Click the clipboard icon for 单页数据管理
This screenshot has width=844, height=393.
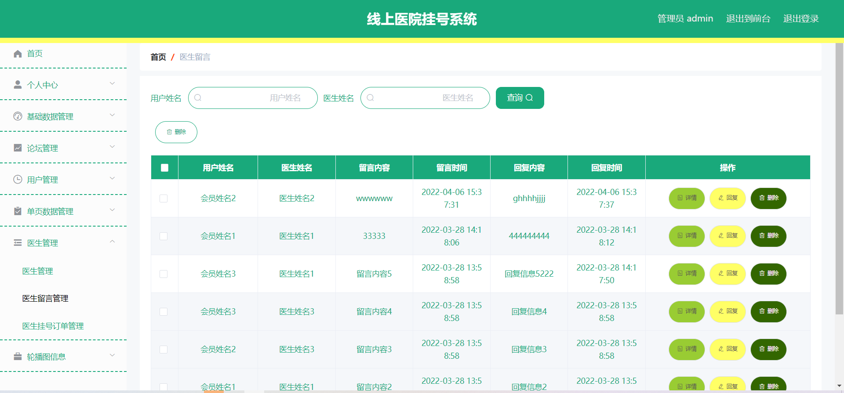pos(18,211)
